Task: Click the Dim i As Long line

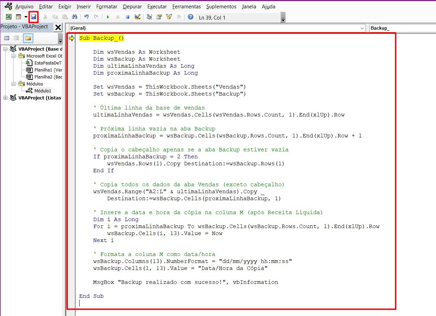Action: (x=116, y=219)
